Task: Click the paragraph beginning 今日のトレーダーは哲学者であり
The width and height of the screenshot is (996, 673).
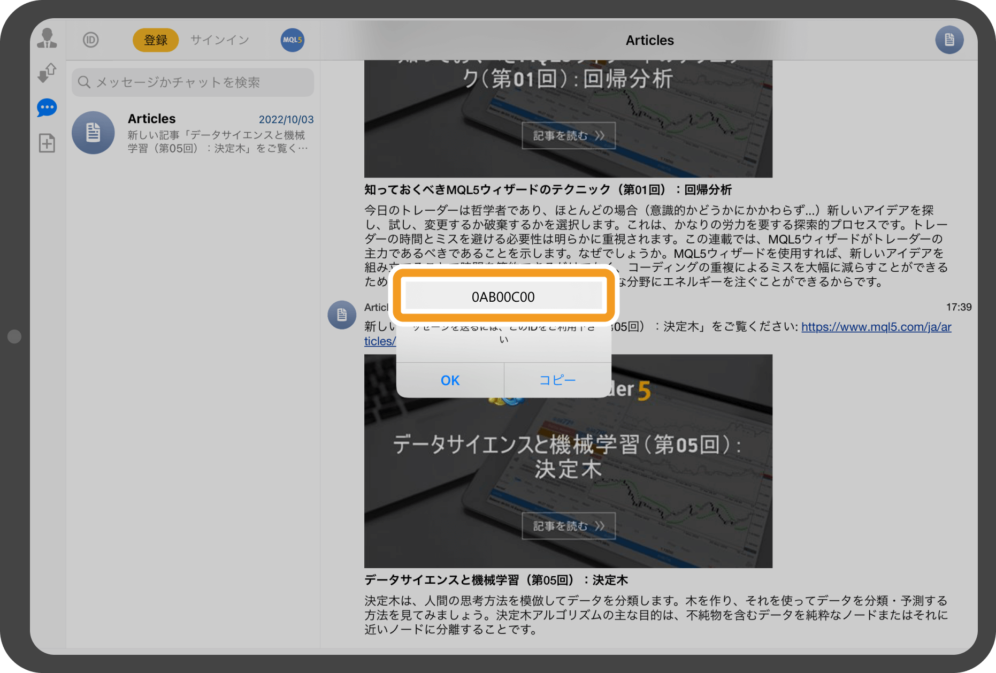Action: pyautogui.click(x=656, y=246)
